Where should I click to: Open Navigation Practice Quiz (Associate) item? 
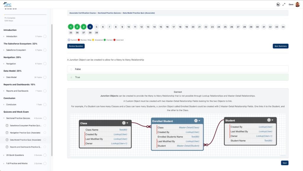[x=25, y=133]
